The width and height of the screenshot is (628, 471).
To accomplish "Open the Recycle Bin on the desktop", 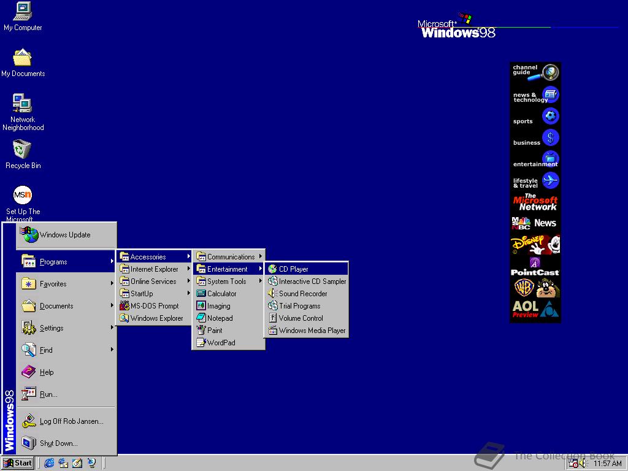I will (x=22, y=150).
